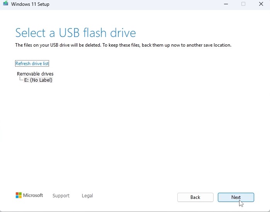Proceed with the Next button
270x212 pixels.
point(236,197)
